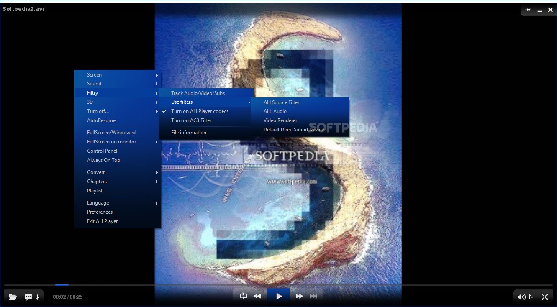The width and height of the screenshot is (557, 307).
Task: Fast forward the video
Action: pos(299,296)
